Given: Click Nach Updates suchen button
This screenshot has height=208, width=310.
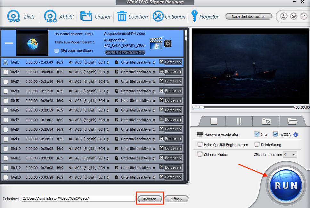Looking at the screenshot, I should pyautogui.click(x=249, y=17).
